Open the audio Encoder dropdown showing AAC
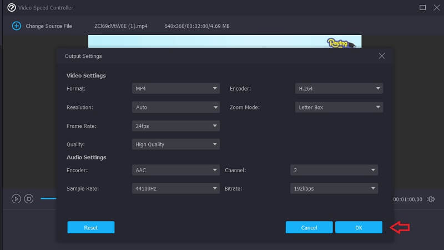 pos(176,170)
